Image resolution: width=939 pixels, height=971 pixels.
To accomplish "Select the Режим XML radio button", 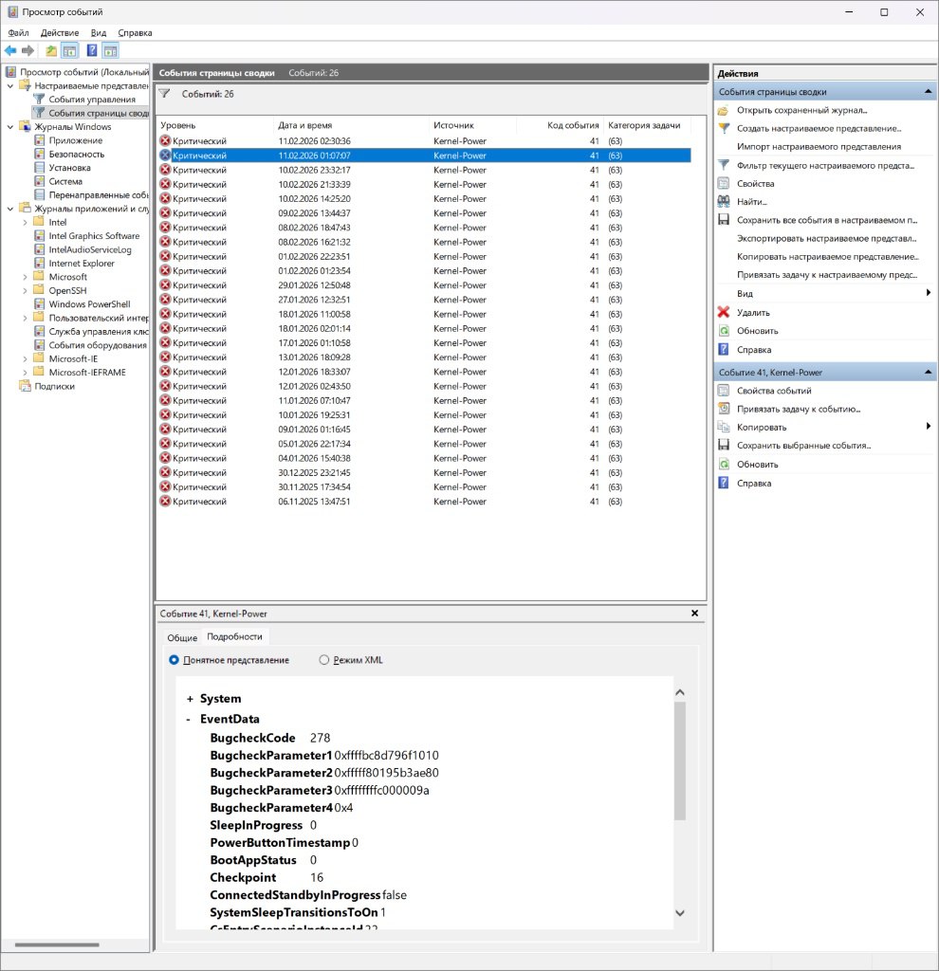I will click(324, 660).
